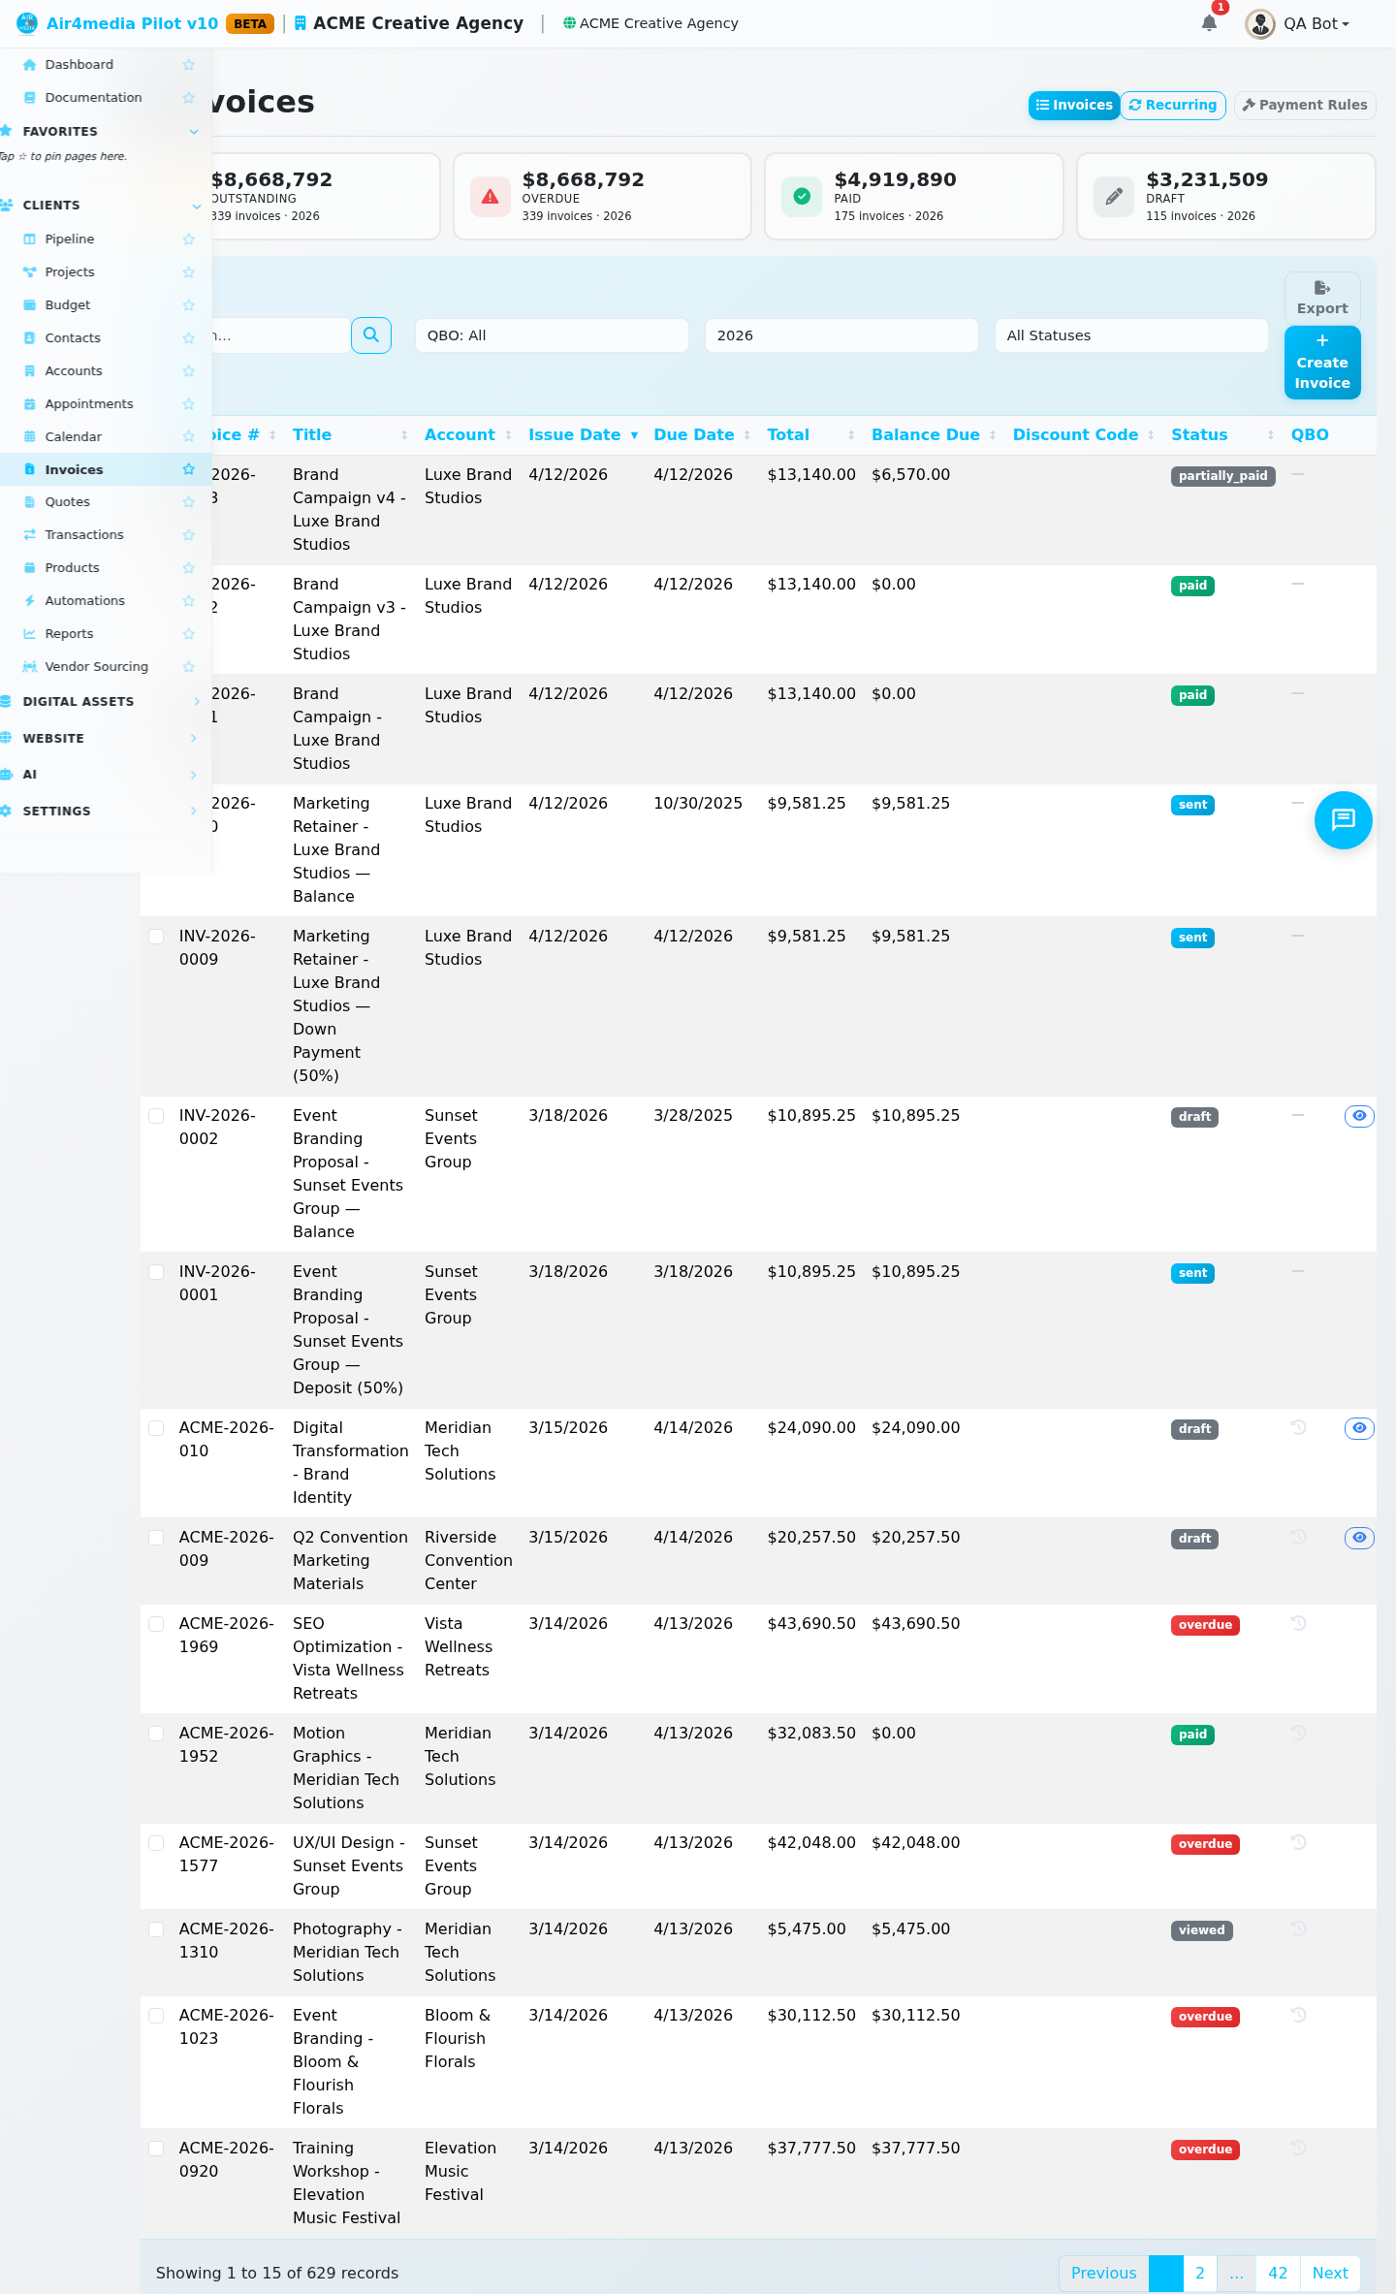Click the paid checkmark card icon
The width and height of the screenshot is (1396, 2294).
pos(802,197)
